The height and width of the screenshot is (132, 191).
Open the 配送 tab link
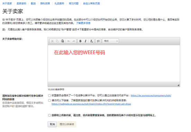pyautogui.click(x=33, y=3)
